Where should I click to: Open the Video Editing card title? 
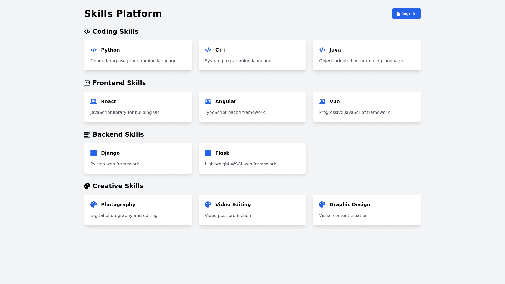[233, 205]
